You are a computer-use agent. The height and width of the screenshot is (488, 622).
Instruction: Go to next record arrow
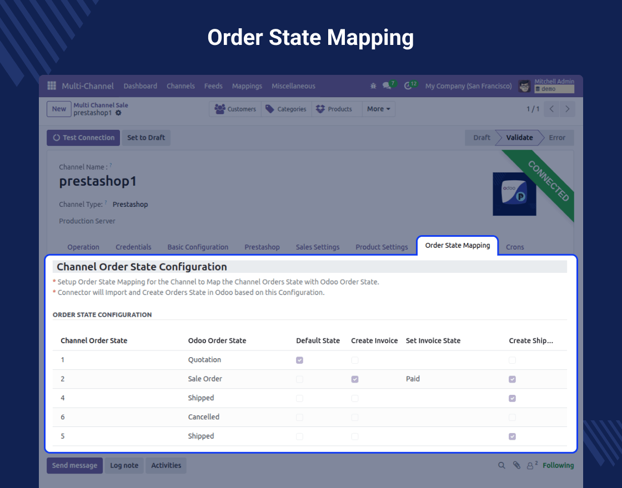click(x=567, y=109)
